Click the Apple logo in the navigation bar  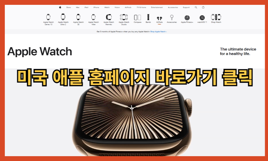(x=60, y=7)
